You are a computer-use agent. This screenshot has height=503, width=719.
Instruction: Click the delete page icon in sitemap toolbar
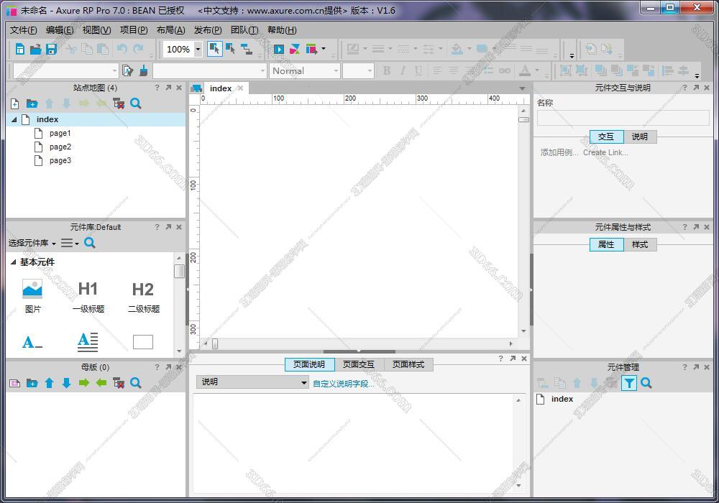click(x=118, y=103)
